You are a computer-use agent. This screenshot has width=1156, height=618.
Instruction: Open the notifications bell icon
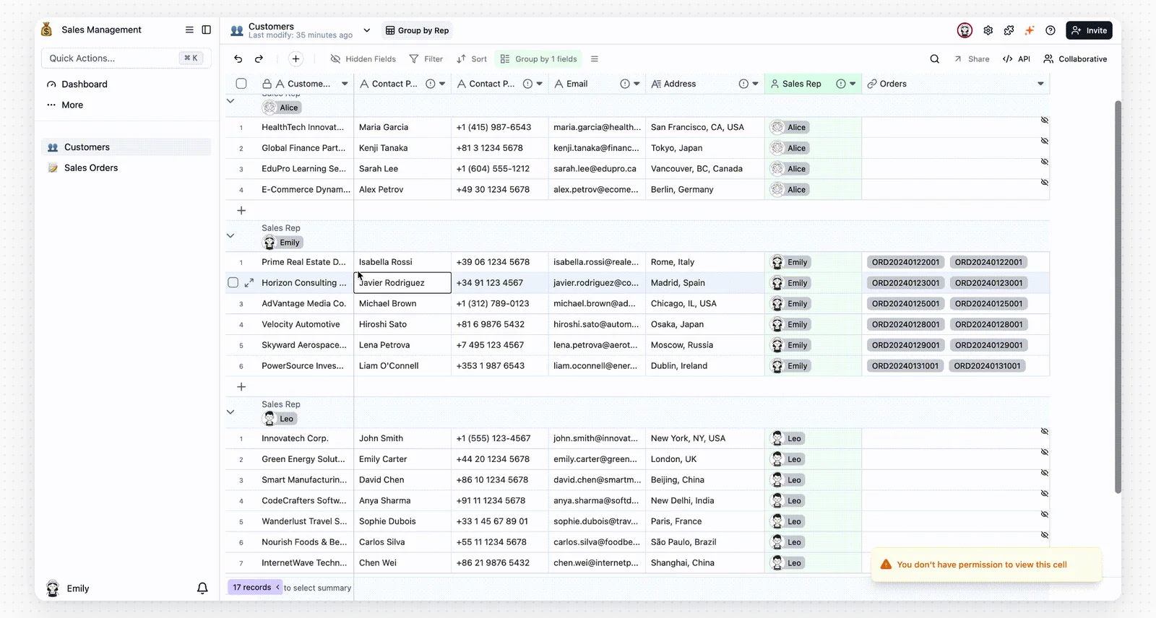click(x=202, y=588)
